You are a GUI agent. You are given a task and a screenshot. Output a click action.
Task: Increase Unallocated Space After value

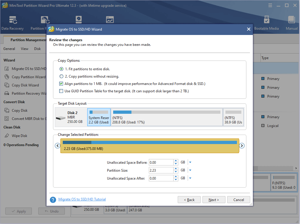point(176,177)
